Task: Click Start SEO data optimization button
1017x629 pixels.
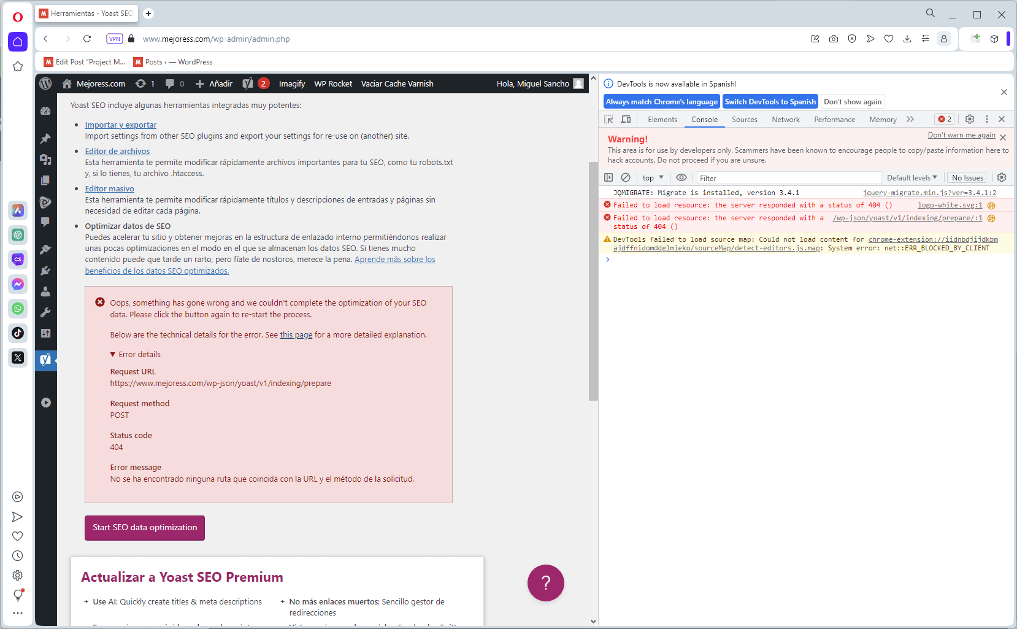Action: (145, 528)
